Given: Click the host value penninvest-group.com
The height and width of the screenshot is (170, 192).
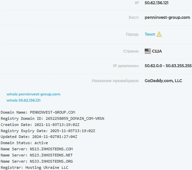Looking at the screenshot, I should click(167, 18).
